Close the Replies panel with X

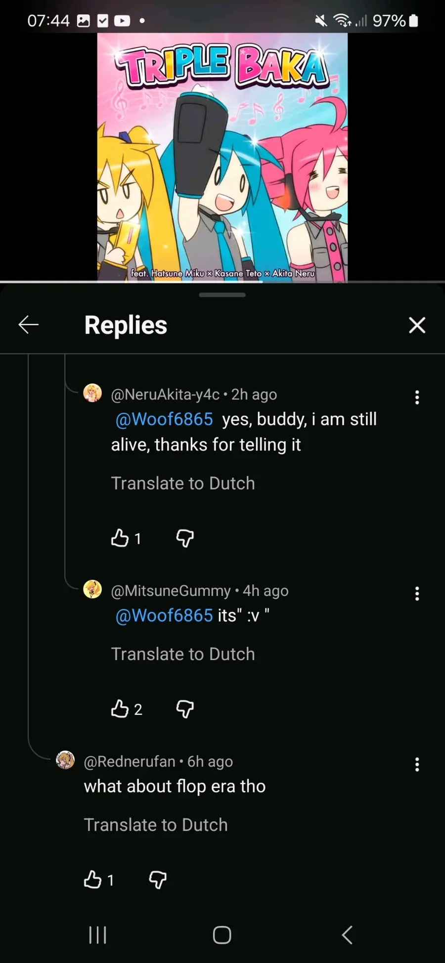coord(417,325)
